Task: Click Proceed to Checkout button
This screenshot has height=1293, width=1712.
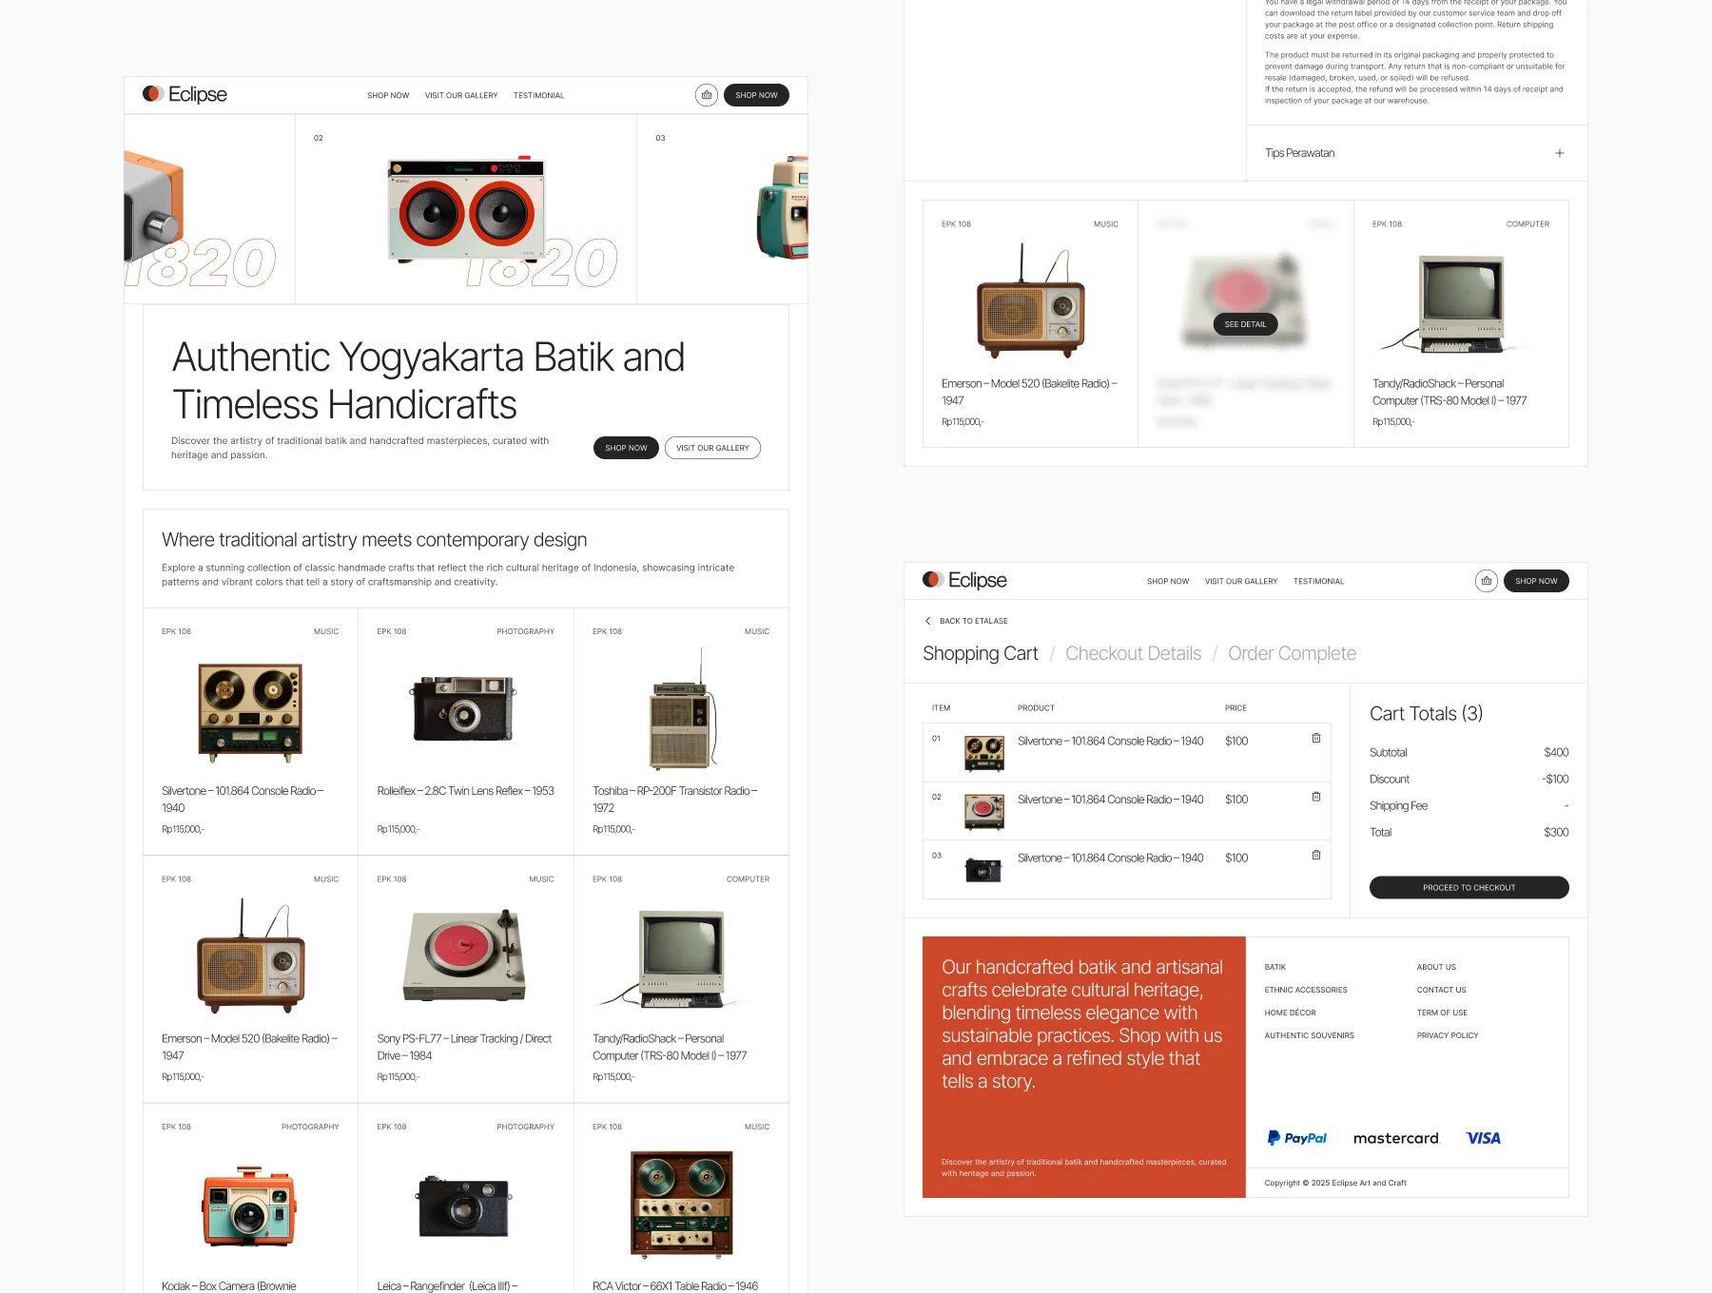Action: (x=1469, y=887)
